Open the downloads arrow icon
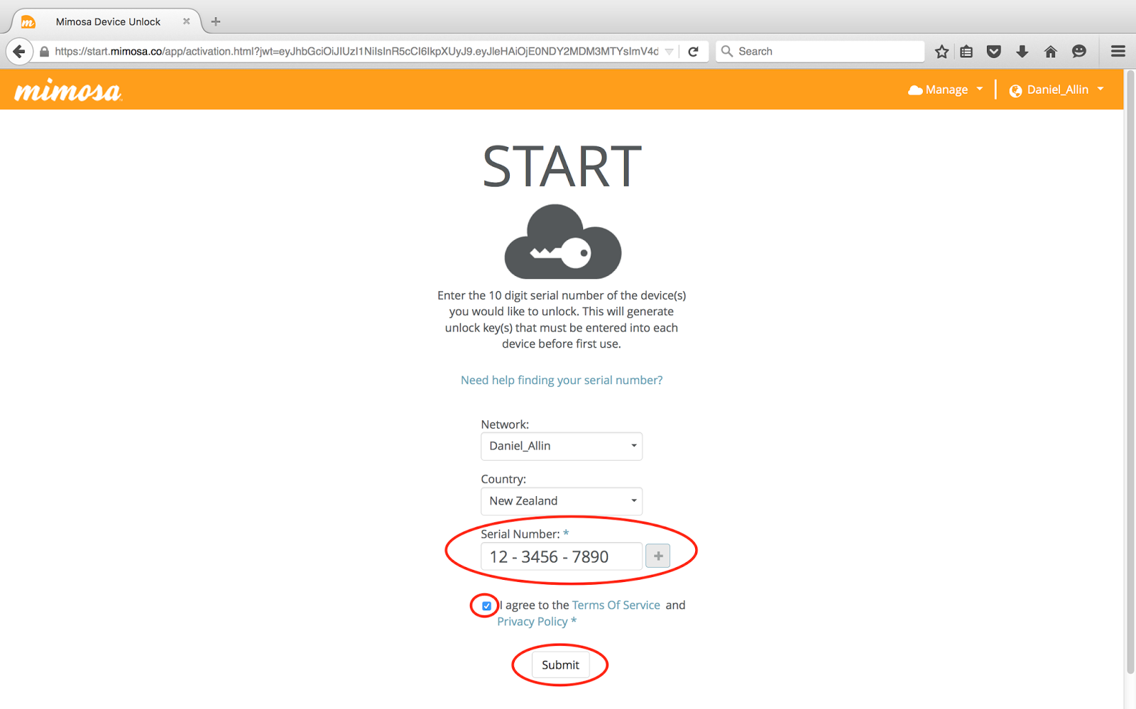This screenshot has width=1136, height=709. pos(1022,51)
